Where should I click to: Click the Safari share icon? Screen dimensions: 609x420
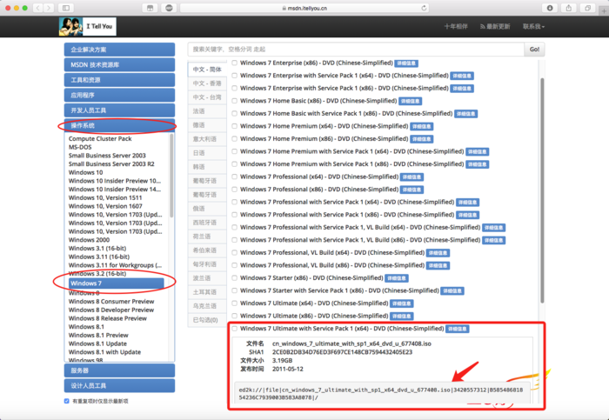(569, 8)
